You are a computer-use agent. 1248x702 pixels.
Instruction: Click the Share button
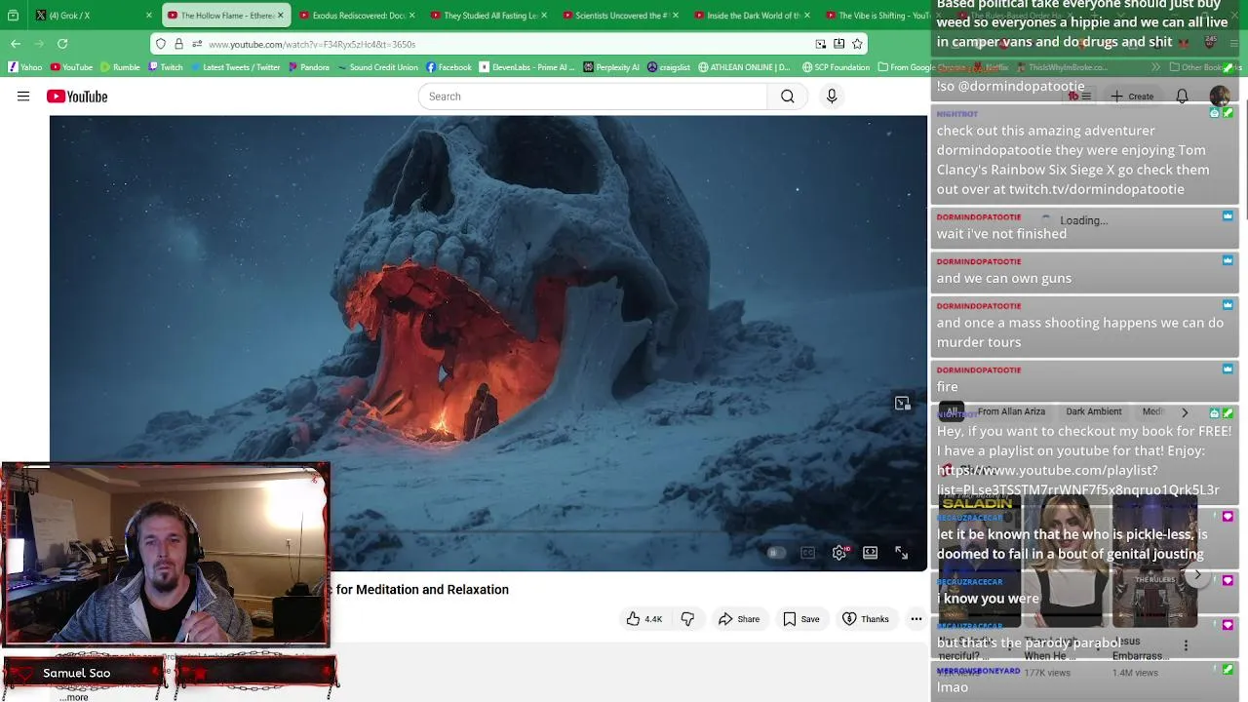tap(738, 619)
